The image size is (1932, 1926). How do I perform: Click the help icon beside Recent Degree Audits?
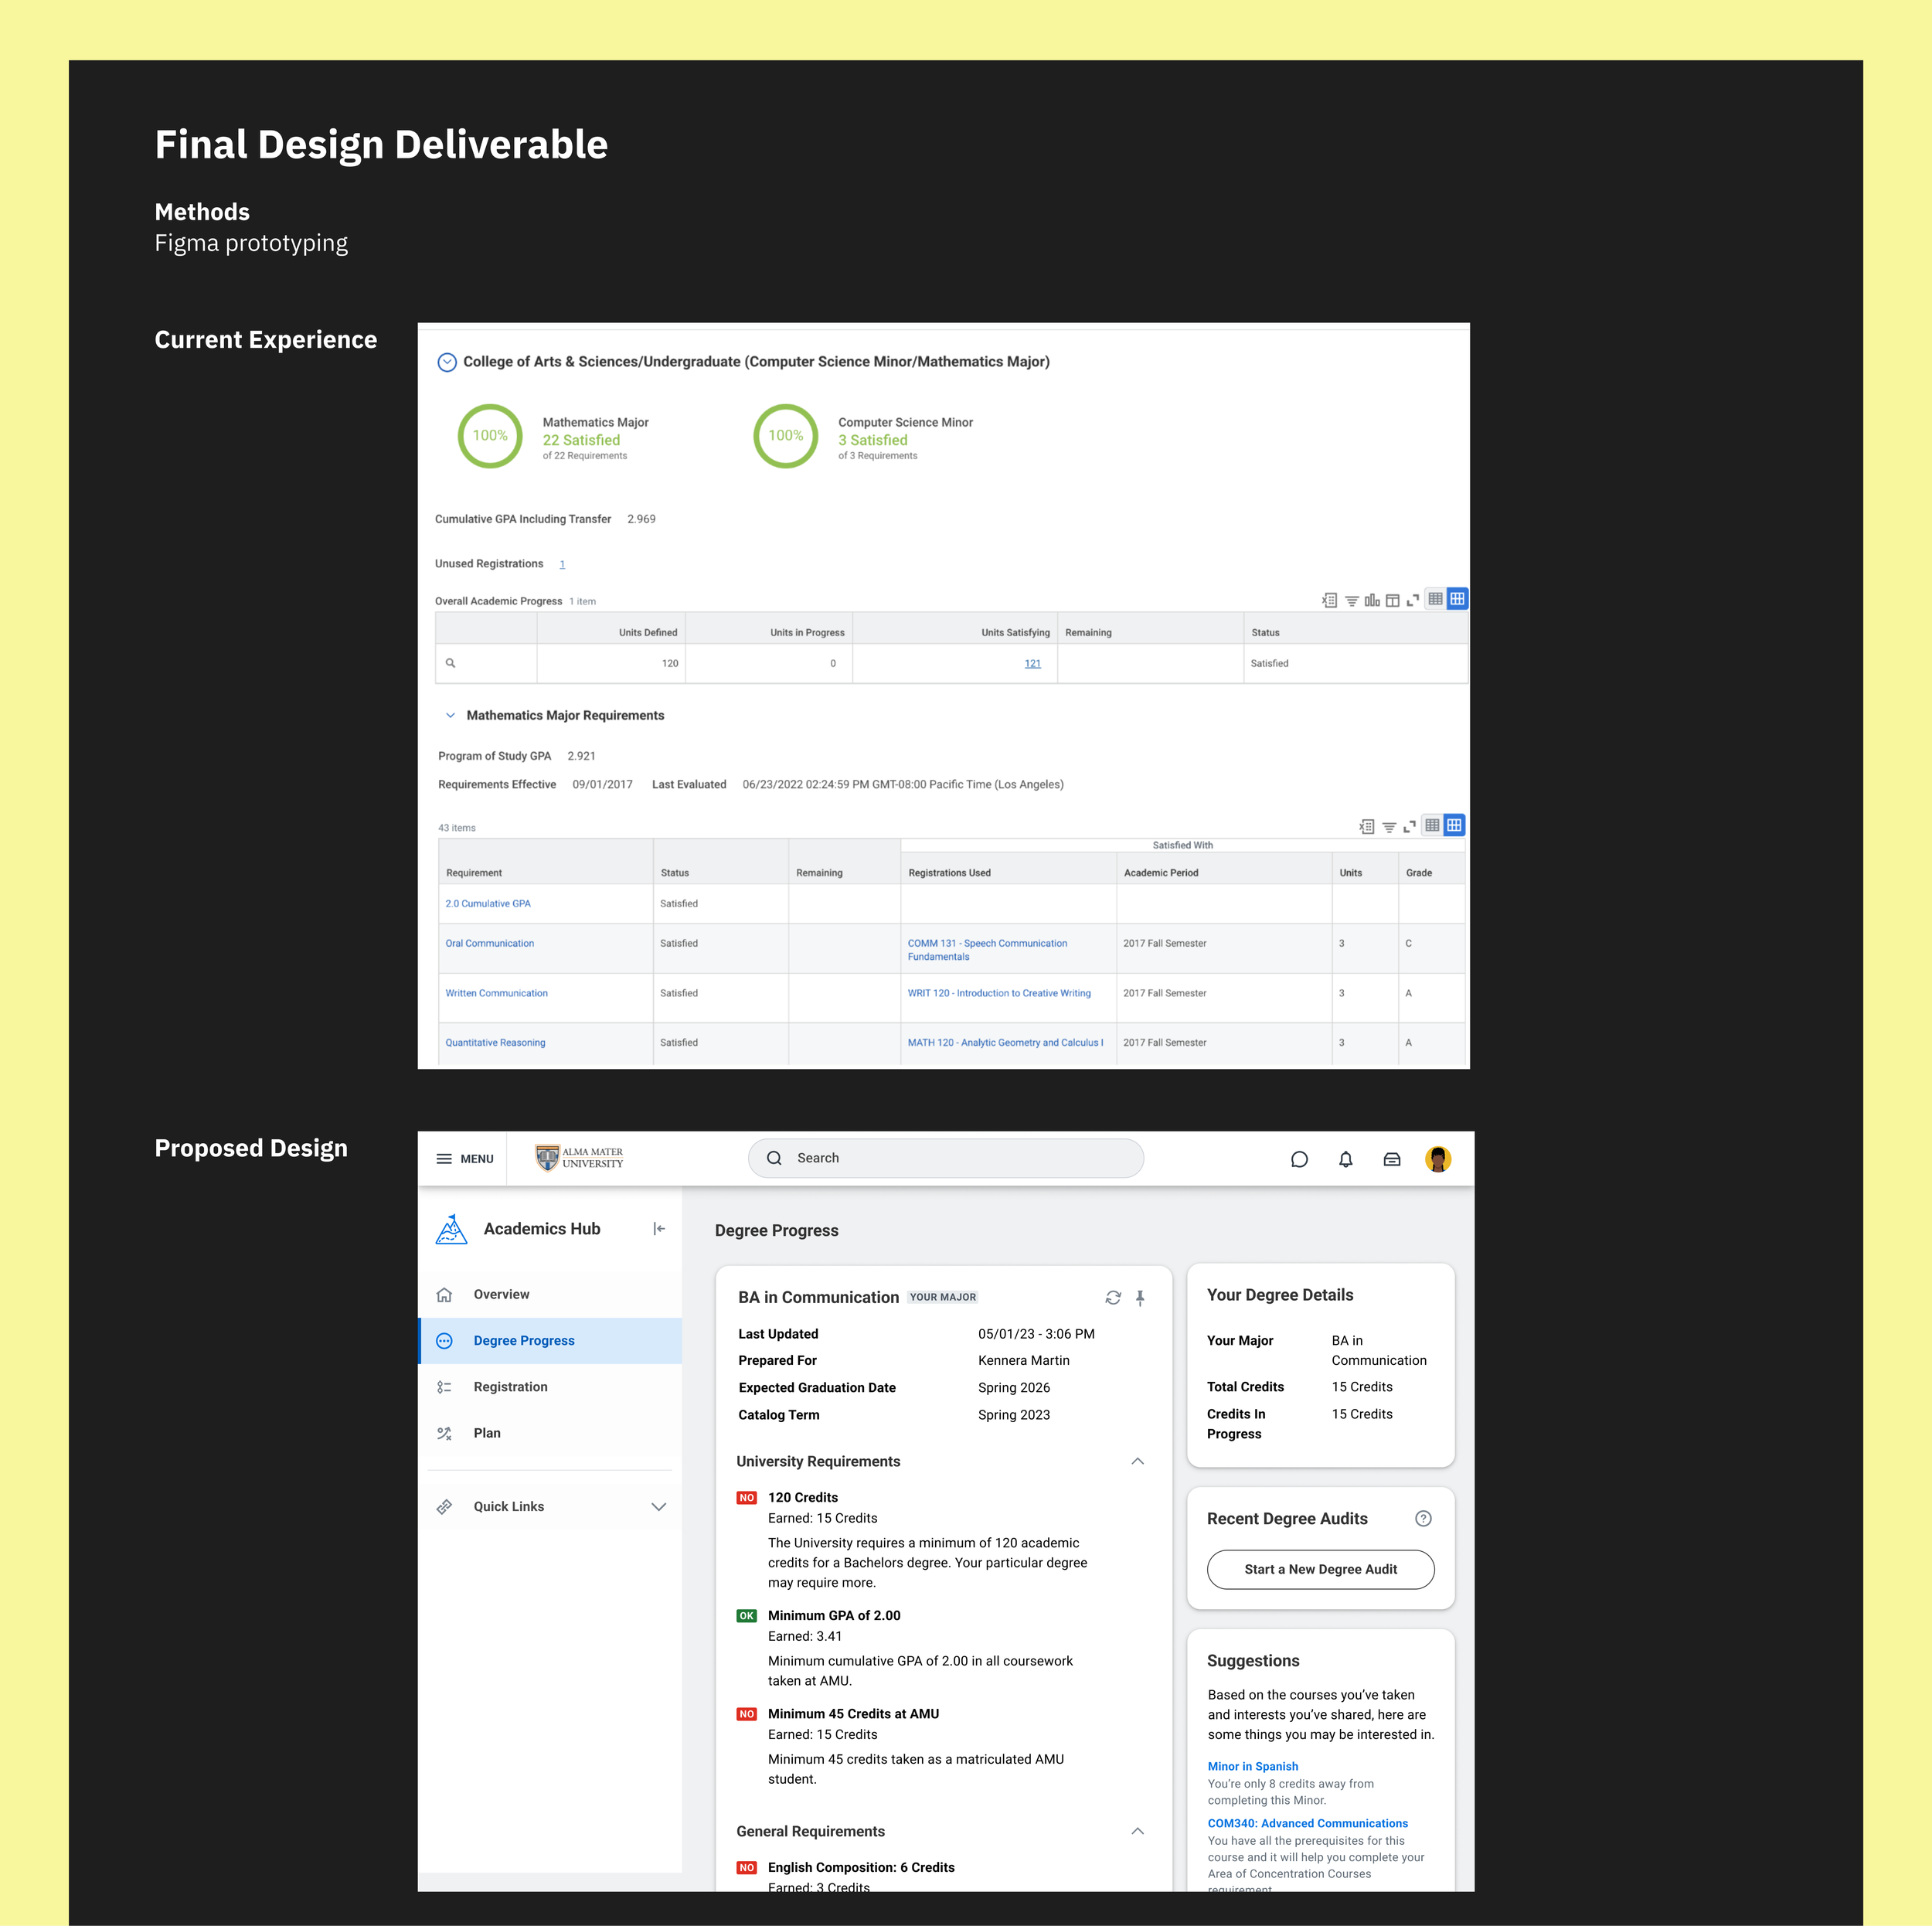tap(1423, 1518)
